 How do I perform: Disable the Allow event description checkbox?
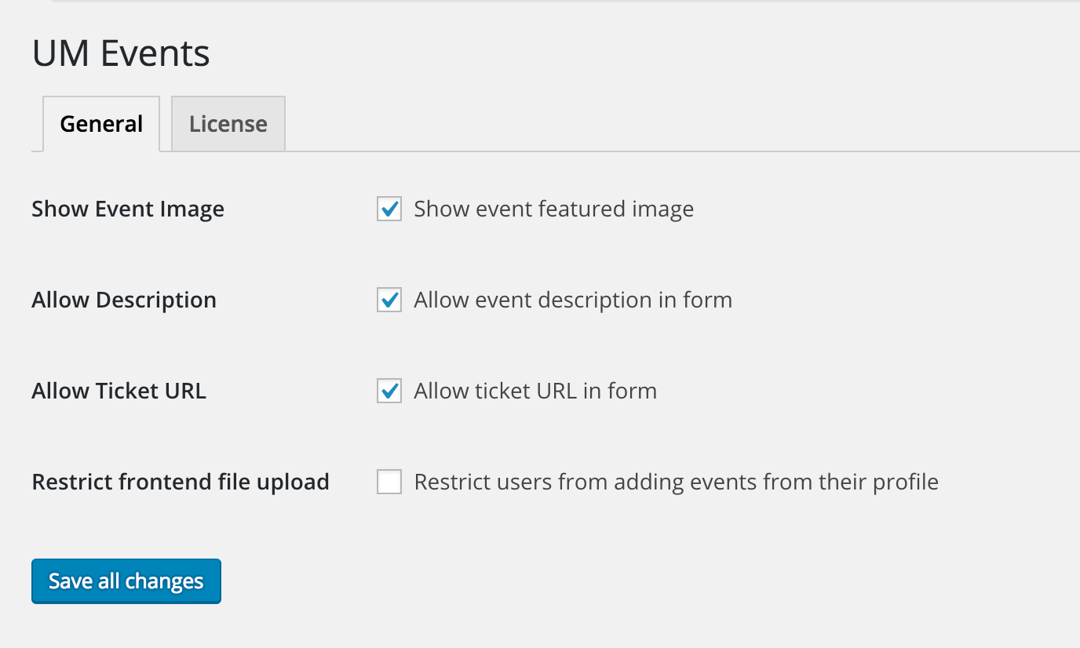(x=389, y=300)
